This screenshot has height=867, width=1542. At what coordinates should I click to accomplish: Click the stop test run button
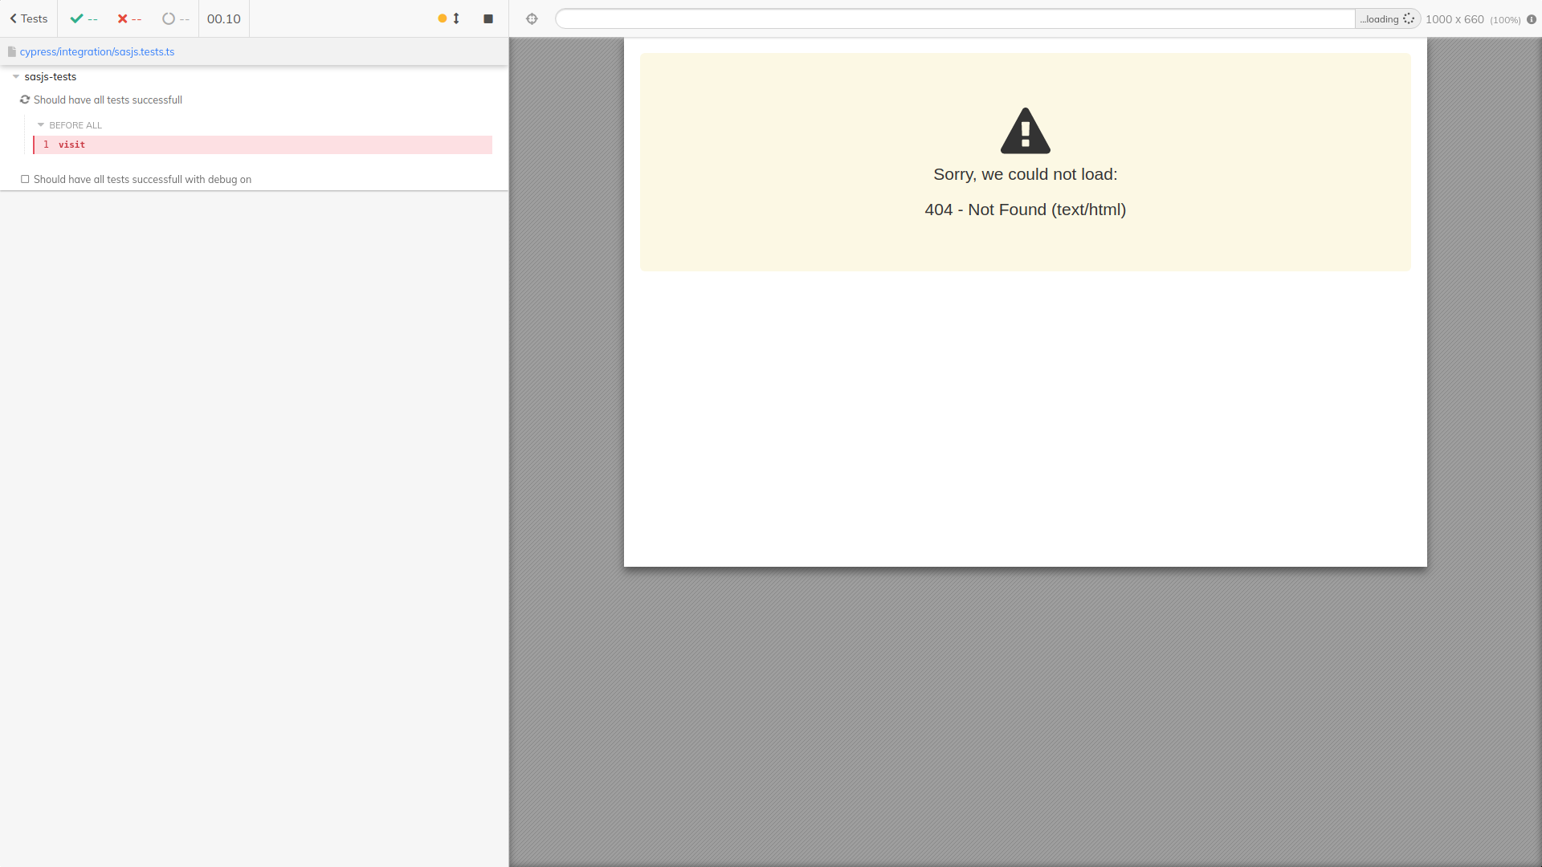[x=487, y=18]
